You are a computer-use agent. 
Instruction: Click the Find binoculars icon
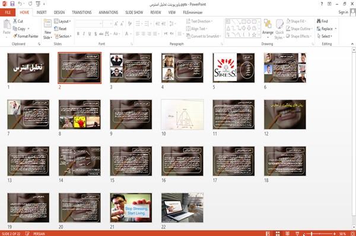click(x=319, y=21)
